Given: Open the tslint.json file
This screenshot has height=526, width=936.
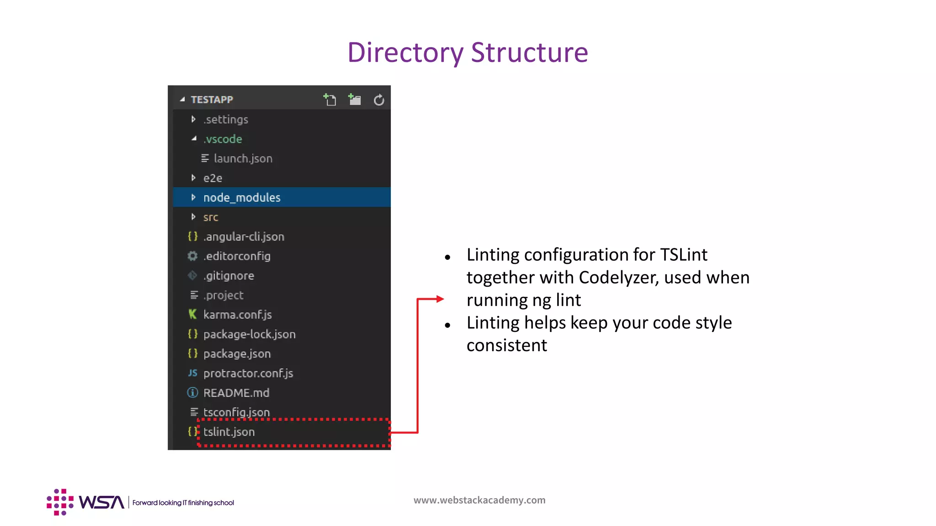Looking at the screenshot, I should [x=229, y=432].
